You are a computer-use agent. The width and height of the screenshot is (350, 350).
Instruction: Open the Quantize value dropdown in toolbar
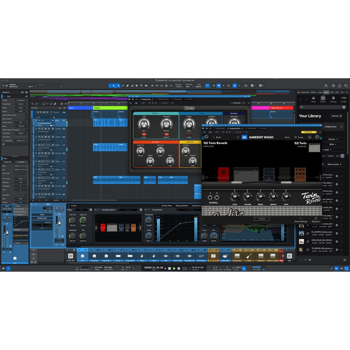178,86
